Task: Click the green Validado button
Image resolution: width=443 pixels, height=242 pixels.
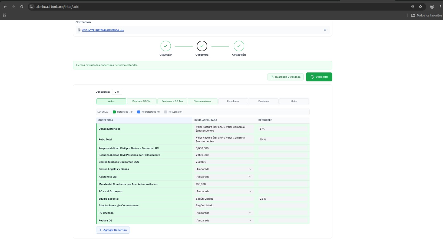Action: (x=319, y=77)
